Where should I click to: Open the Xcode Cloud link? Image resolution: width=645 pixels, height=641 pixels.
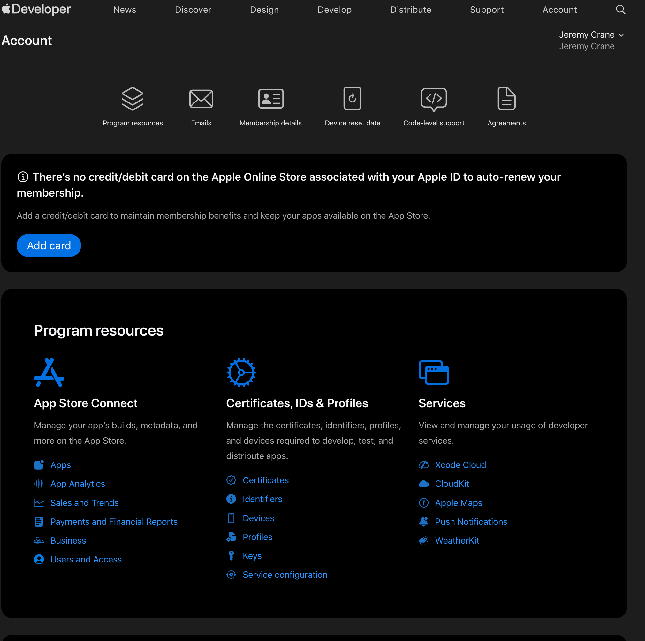pos(460,465)
